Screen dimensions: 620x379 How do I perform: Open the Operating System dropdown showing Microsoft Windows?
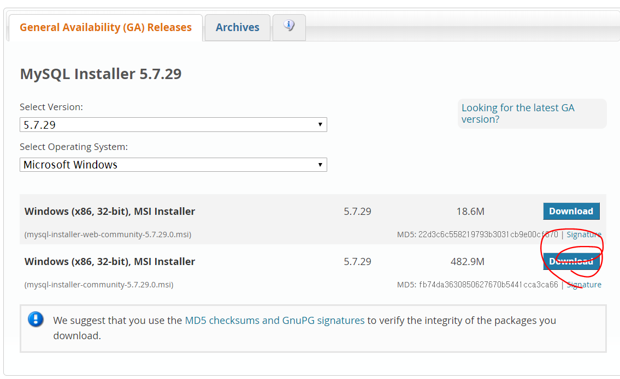point(173,165)
